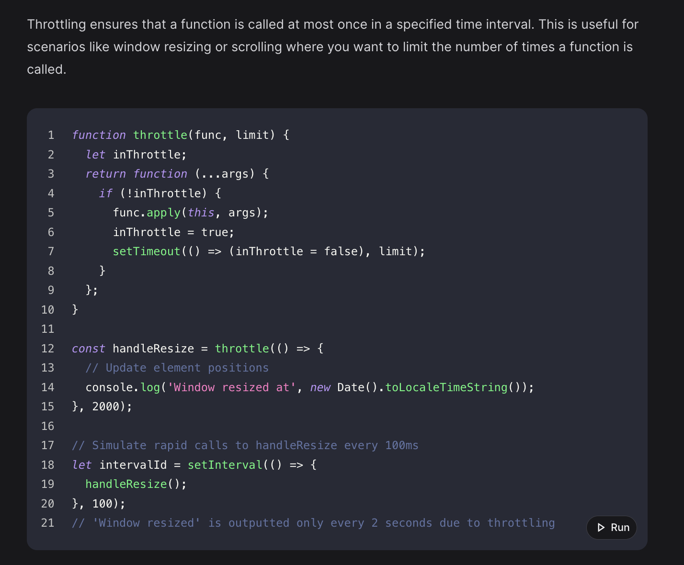Click the '}, 100);' code line
This screenshot has width=684, height=565.
point(99,504)
